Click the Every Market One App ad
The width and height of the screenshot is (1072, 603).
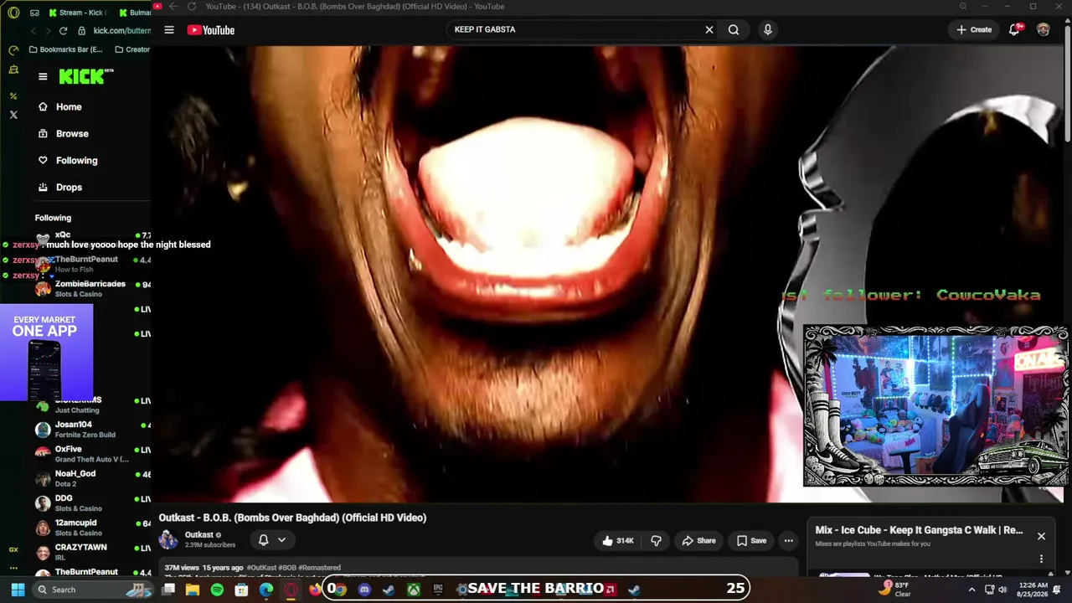click(x=46, y=352)
